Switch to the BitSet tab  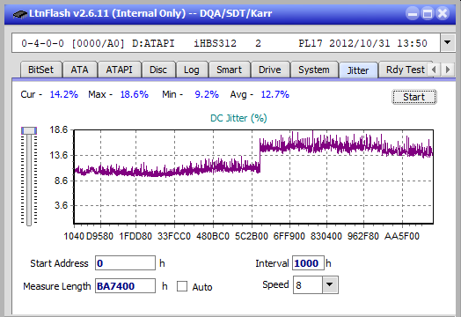40,70
